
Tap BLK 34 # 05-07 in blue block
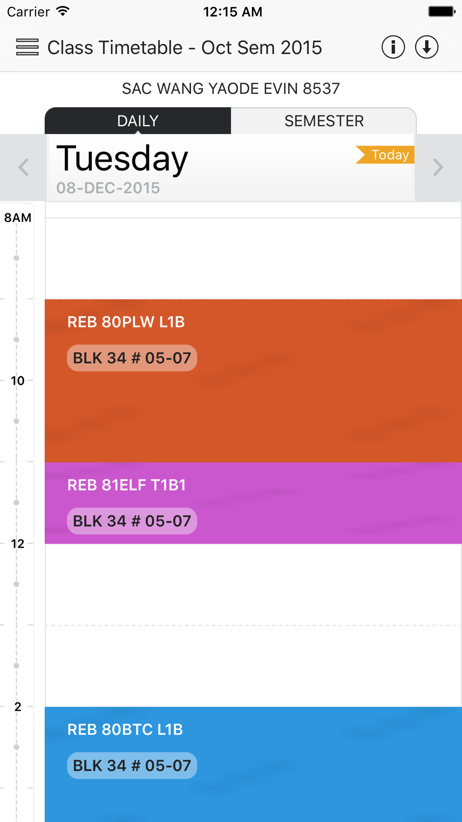(132, 766)
